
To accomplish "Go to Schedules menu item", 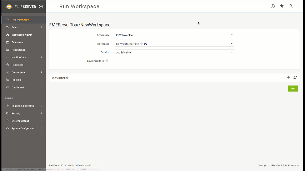I will [x=24, y=42].
